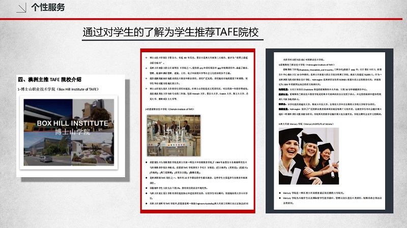Select the 个性服务 header text
Screen dimensions: 407x228
(x=48, y=7)
